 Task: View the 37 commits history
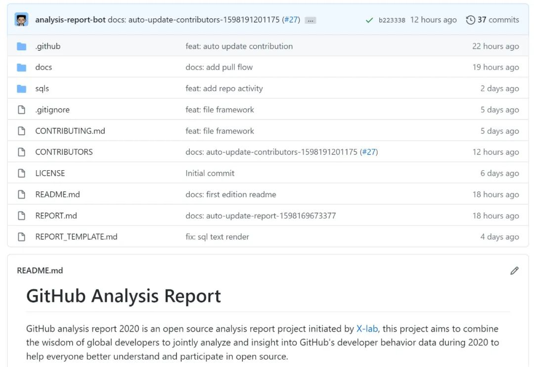tap(498, 20)
